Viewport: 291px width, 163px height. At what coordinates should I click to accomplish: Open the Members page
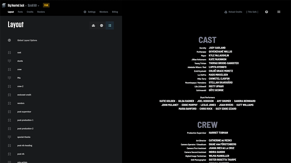click(x=104, y=12)
